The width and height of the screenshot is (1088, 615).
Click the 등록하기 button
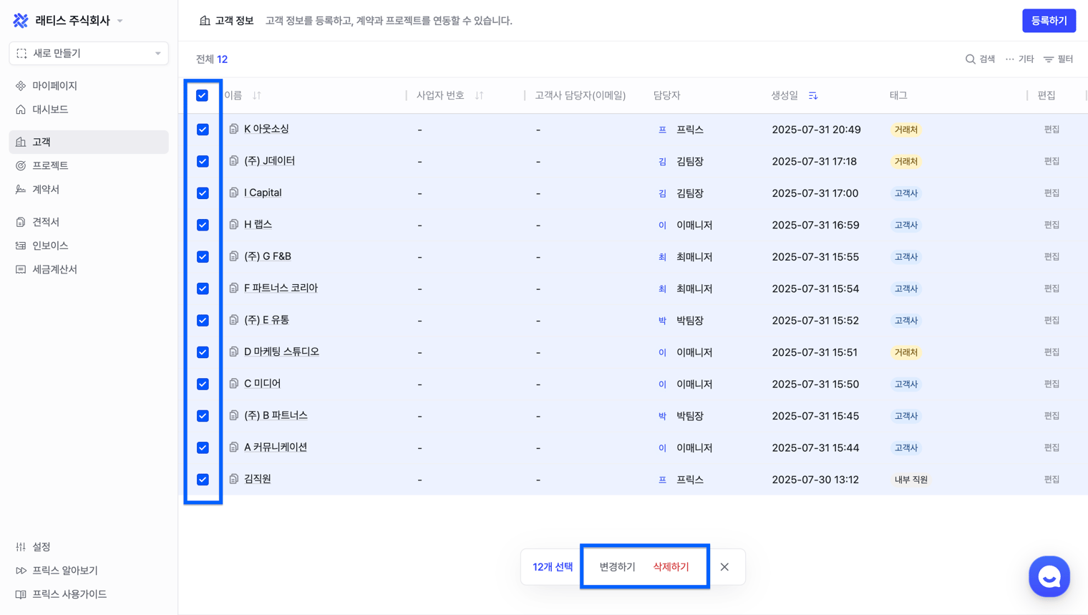(x=1049, y=21)
